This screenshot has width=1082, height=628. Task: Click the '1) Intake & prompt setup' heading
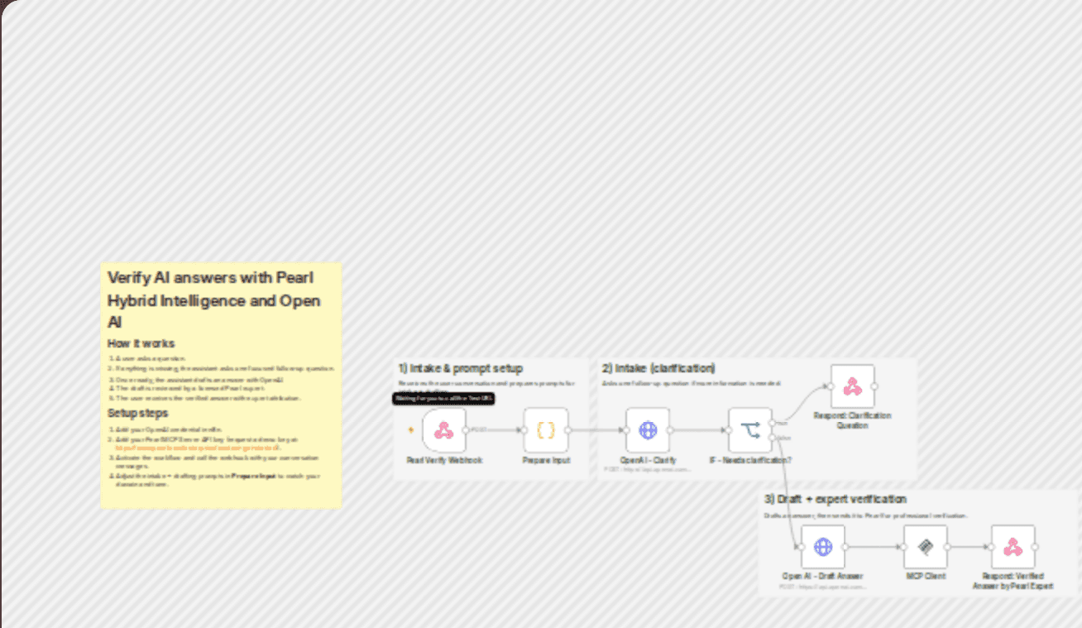click(461, 368)
